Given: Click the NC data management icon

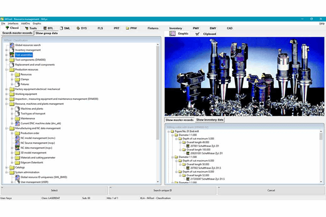Looking at the screenshot, I should pyautogui.click(x=17, y=148).
